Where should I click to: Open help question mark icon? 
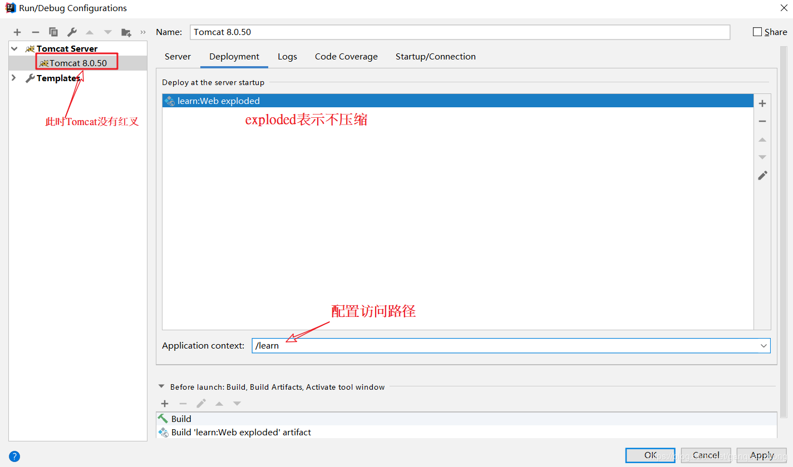pyautogui.click(x=14, y=456)
